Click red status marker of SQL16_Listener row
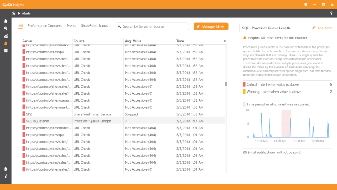This screenshot has width=337, height=190. 24,121
